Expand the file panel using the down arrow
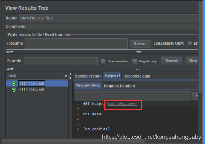Screen dimensions: 205x144 coord(11,52)
